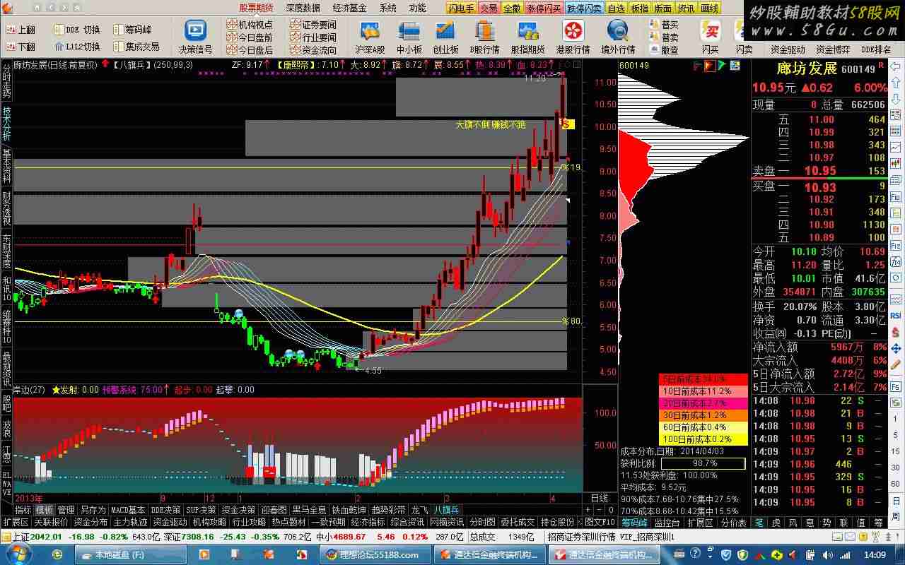
Task: Click the 闪买 quick-buy icon
Action: (711, 37)
